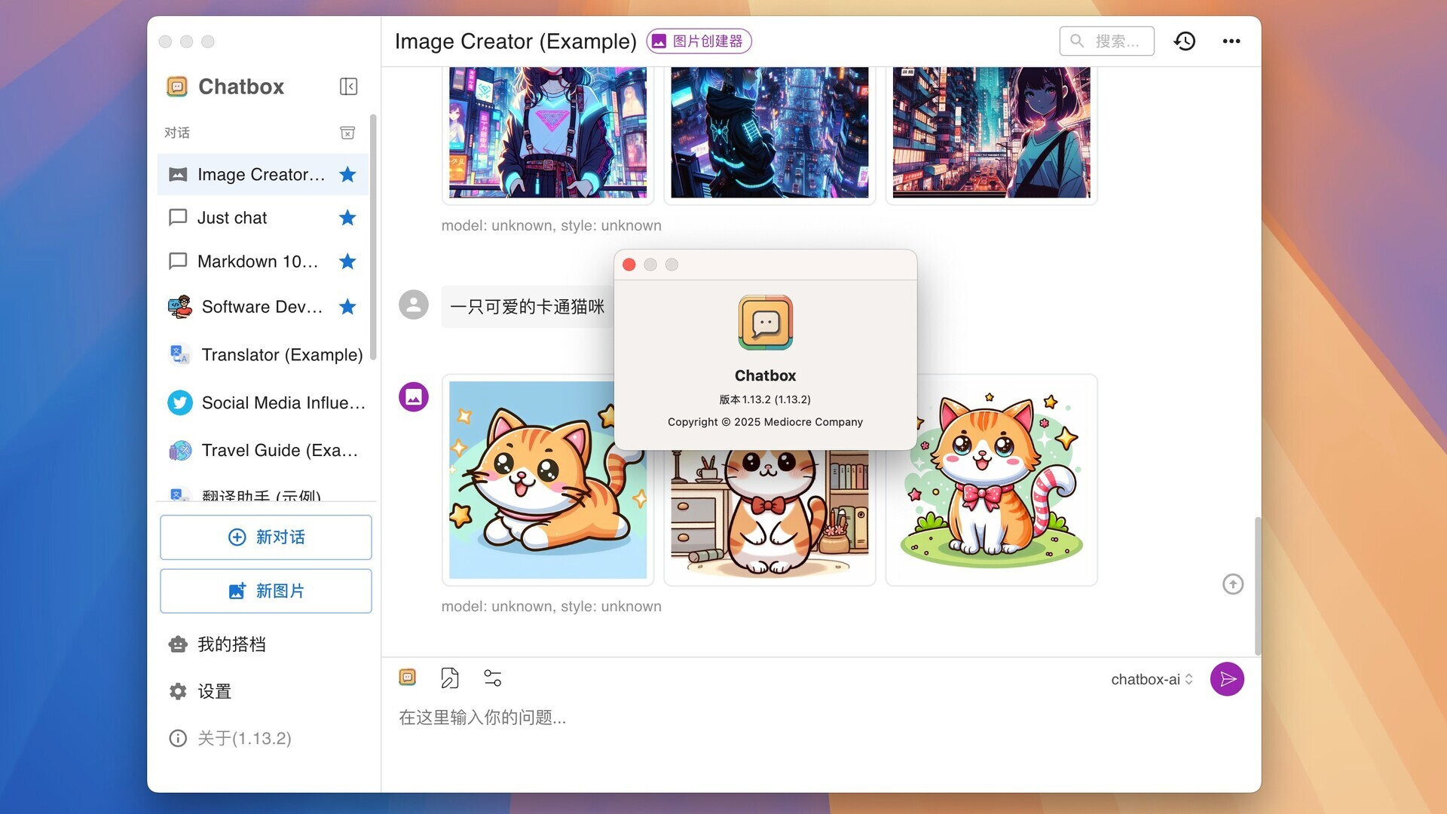Viewport: 1447px width, 814px height.
Task: Select the file attachment icon near input field
Action: coord(450,678)
